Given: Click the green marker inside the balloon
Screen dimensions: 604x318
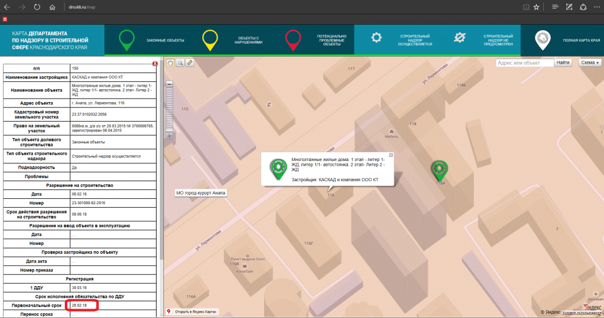Looking at the screenshot, I should coord(278,169).
